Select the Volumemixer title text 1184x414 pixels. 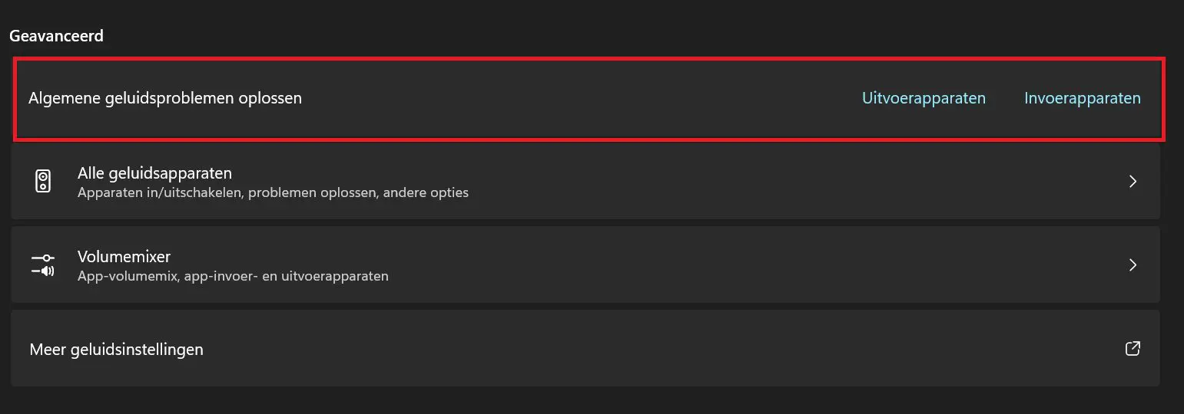(x=124, y=256)
